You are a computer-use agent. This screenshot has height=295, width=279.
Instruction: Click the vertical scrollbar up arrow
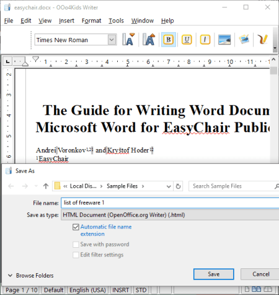tap(273, 60)
